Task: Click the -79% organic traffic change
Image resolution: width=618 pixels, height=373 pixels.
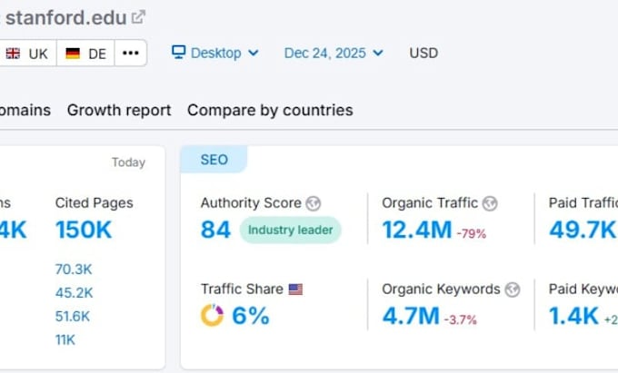Action: coord(472,234)
